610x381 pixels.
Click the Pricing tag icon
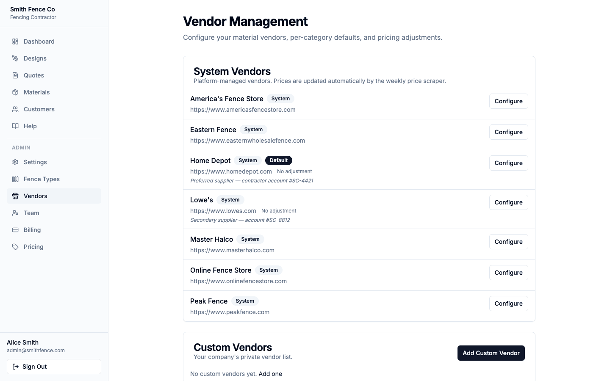(x=15, y=247)
